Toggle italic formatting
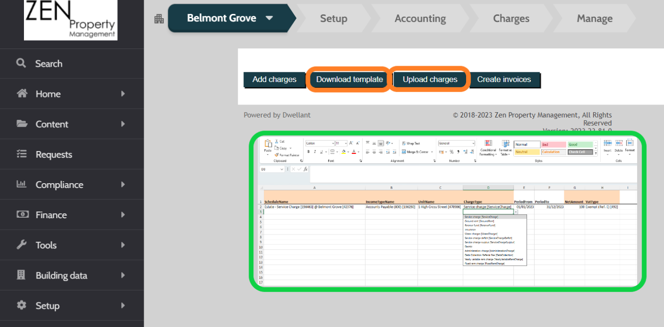The image size is (664, 327). pyautogui.click(x=315, y=151)
